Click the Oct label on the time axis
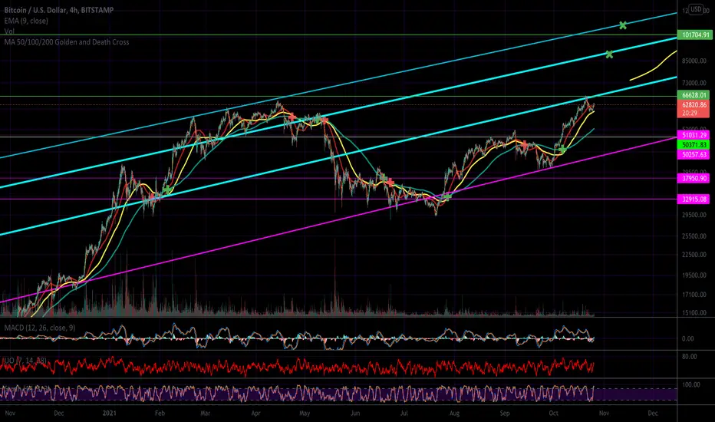Screen dimensions: 715x422 554,414
